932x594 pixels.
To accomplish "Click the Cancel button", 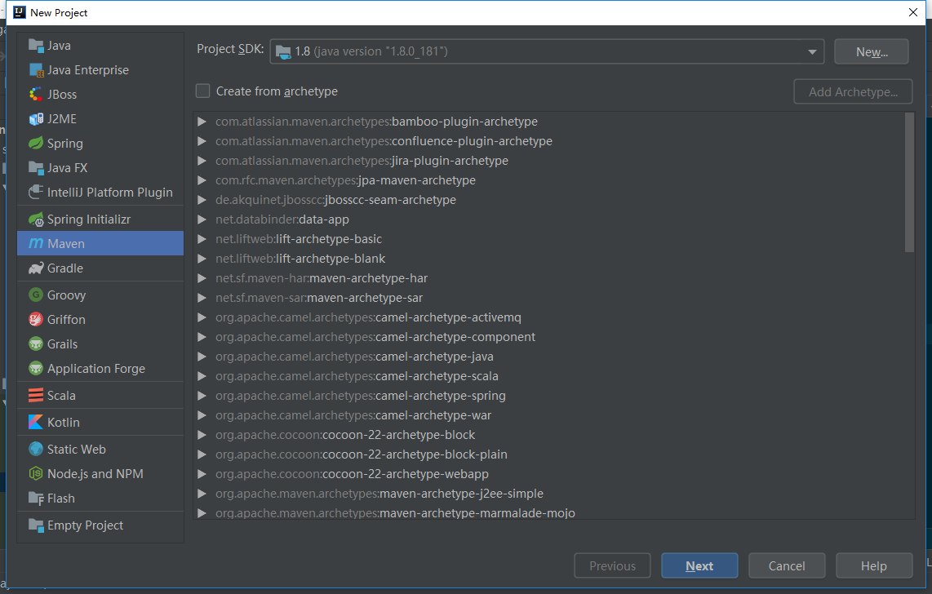I will [787, 565].
